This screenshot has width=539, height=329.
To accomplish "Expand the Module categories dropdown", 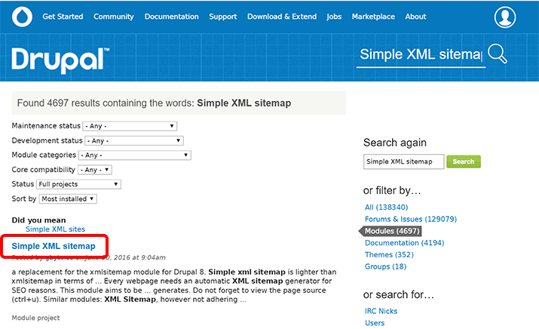I will (x=135, y=155).
